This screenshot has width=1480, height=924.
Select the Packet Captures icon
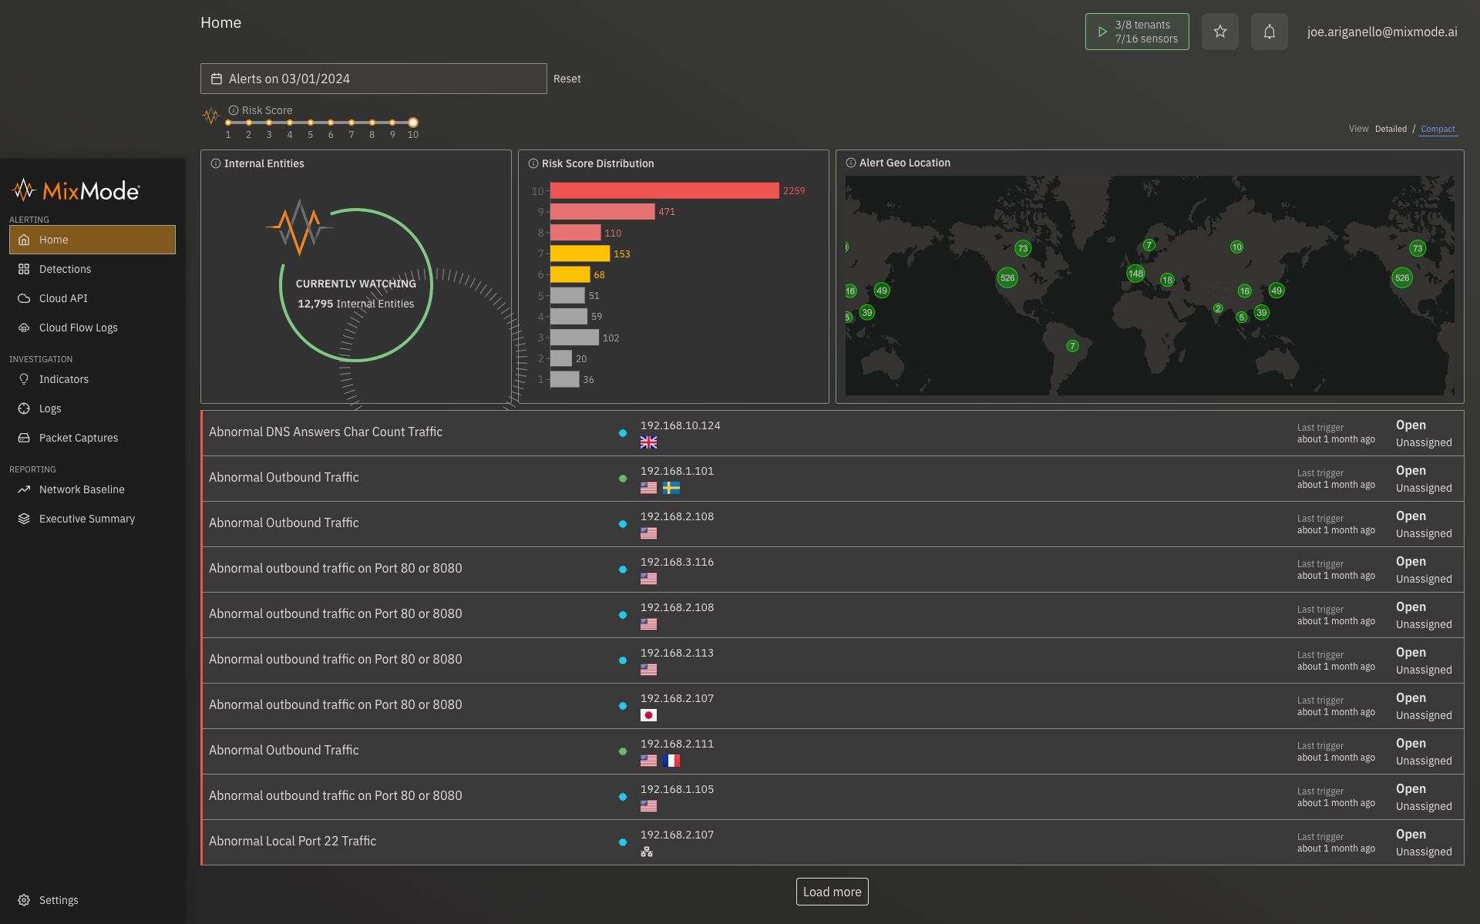[24, 438]
